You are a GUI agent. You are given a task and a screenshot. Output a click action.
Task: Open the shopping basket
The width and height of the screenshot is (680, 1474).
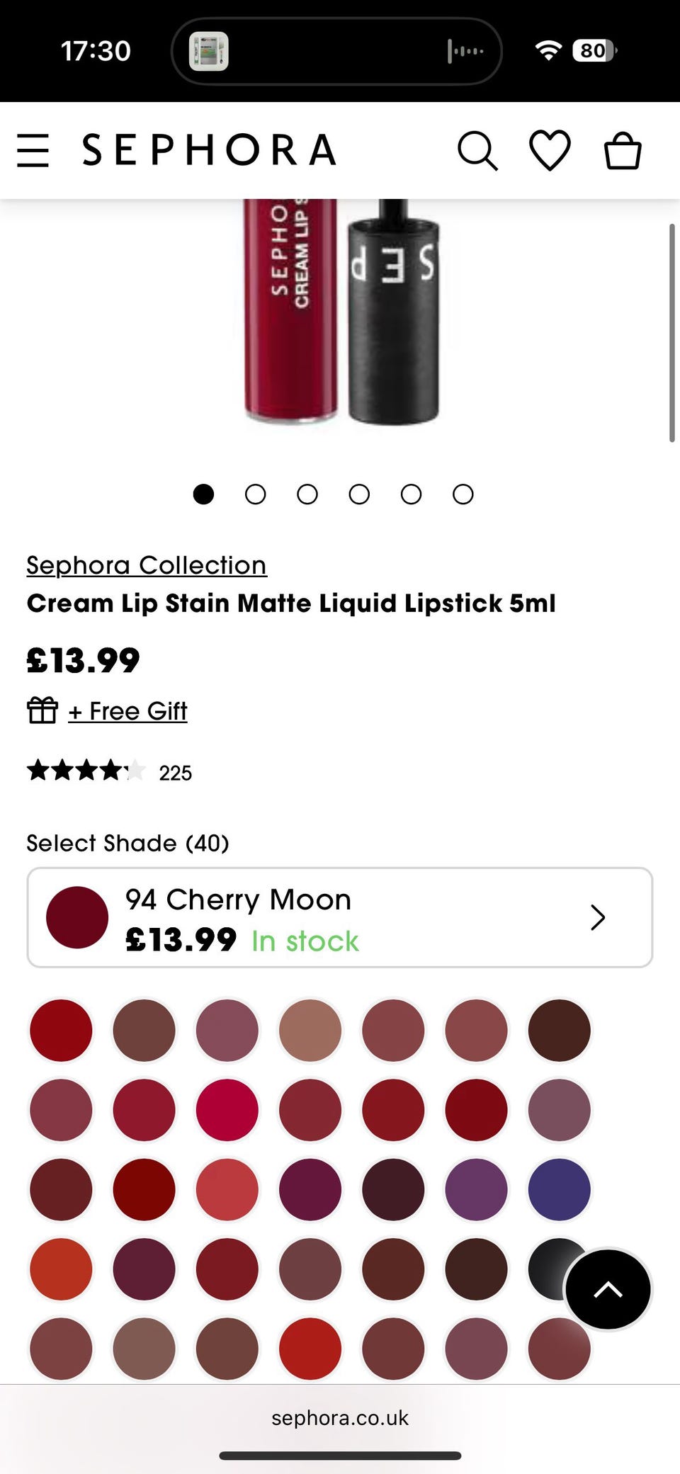point(623,150)
